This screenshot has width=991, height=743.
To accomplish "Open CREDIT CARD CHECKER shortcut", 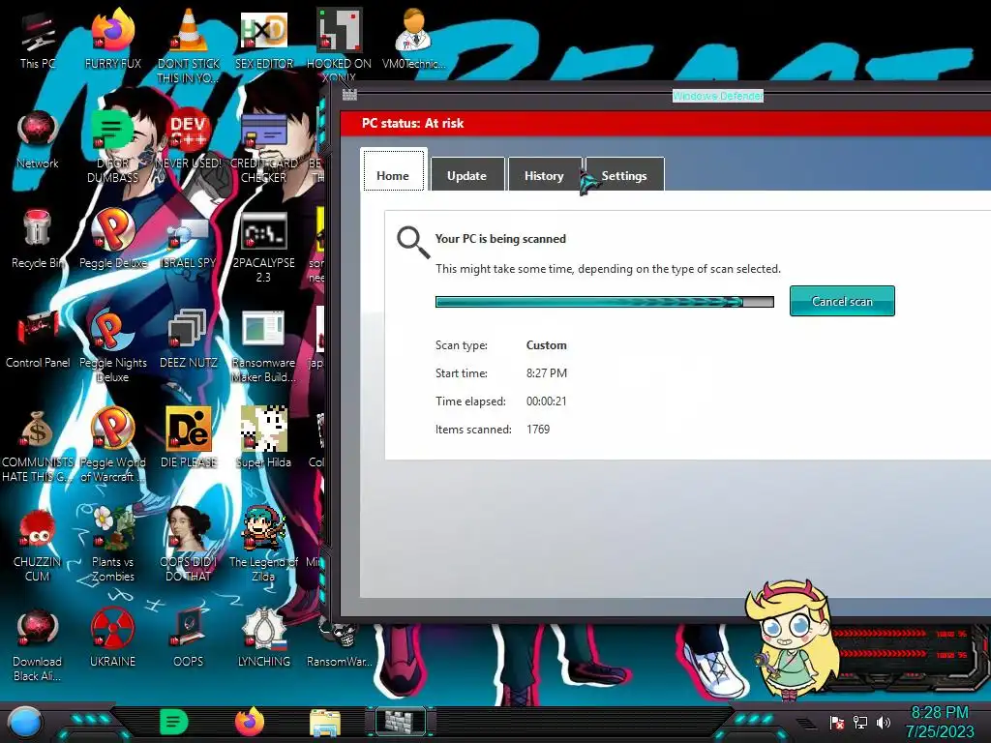I will point(263,147).
